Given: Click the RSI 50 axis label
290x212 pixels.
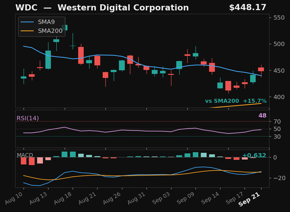Looking at the screenshot, I should [x=277, y=129].
